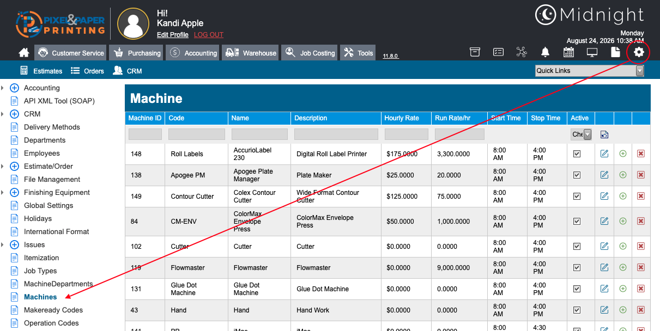Click the Code filter input field

pos(197,134)
